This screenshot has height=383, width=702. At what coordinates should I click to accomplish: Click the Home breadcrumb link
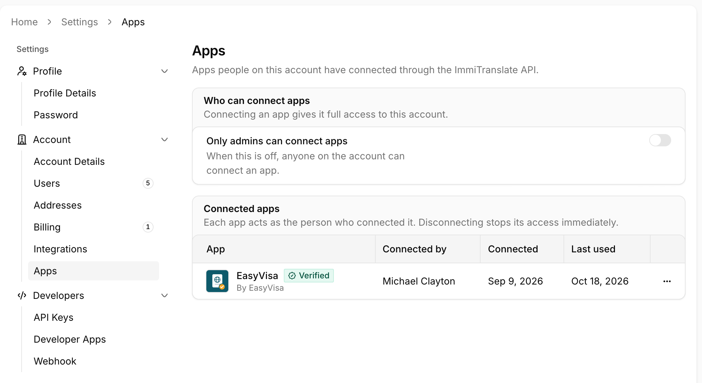coord(24,22)
